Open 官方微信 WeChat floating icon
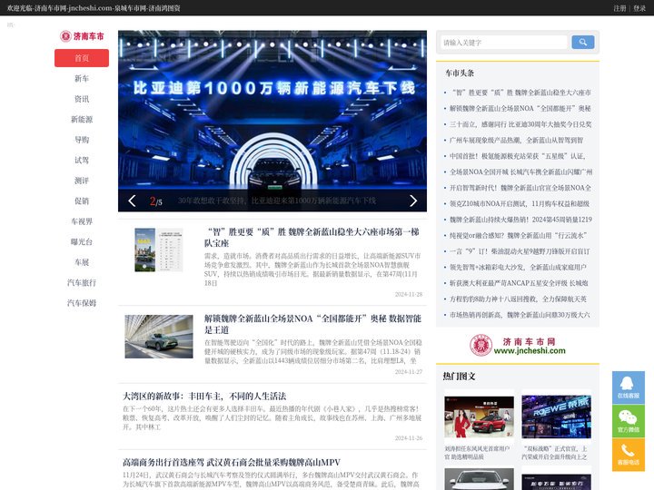The width and height of the screenshot is (654, 490). 629,421
